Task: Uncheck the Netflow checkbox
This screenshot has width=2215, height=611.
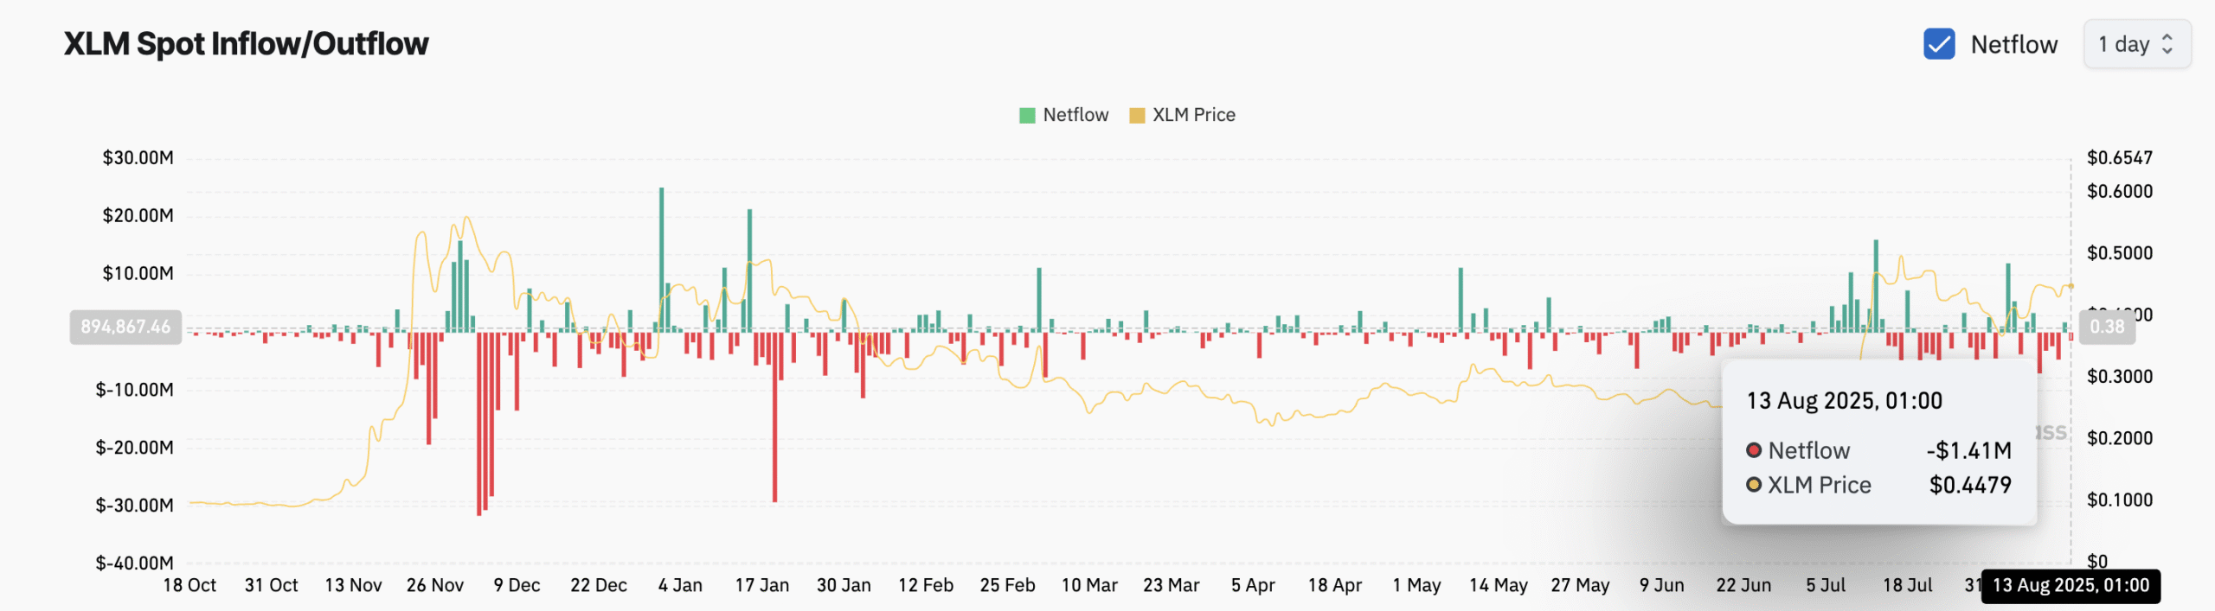Action: click(1938, 44)
